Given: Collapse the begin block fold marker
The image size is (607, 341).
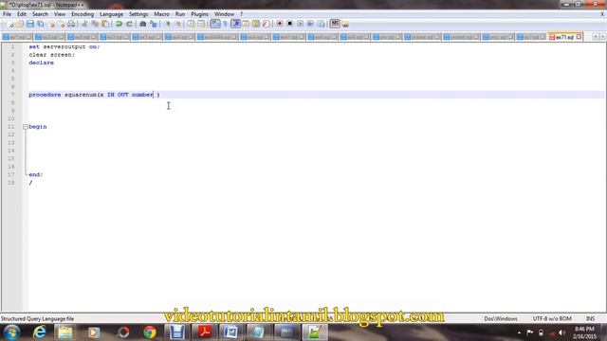Looking at the screenshot, I should click(26, 127).
